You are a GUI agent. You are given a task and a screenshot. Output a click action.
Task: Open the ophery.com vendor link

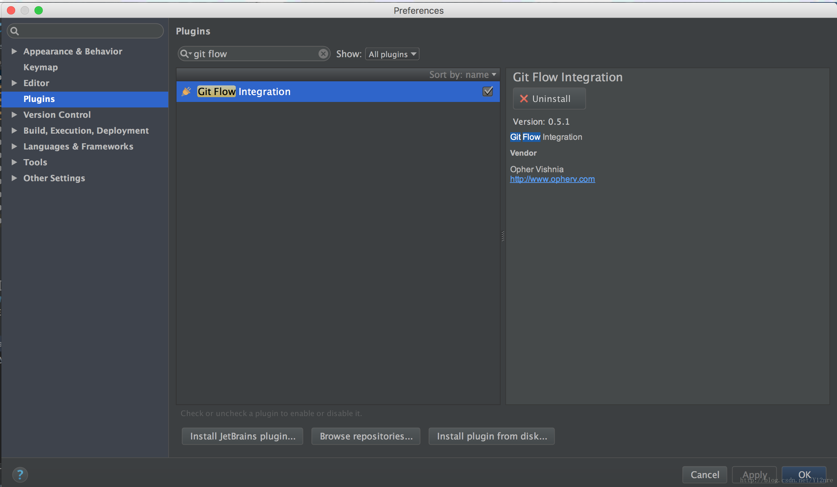tap(552, 179)
